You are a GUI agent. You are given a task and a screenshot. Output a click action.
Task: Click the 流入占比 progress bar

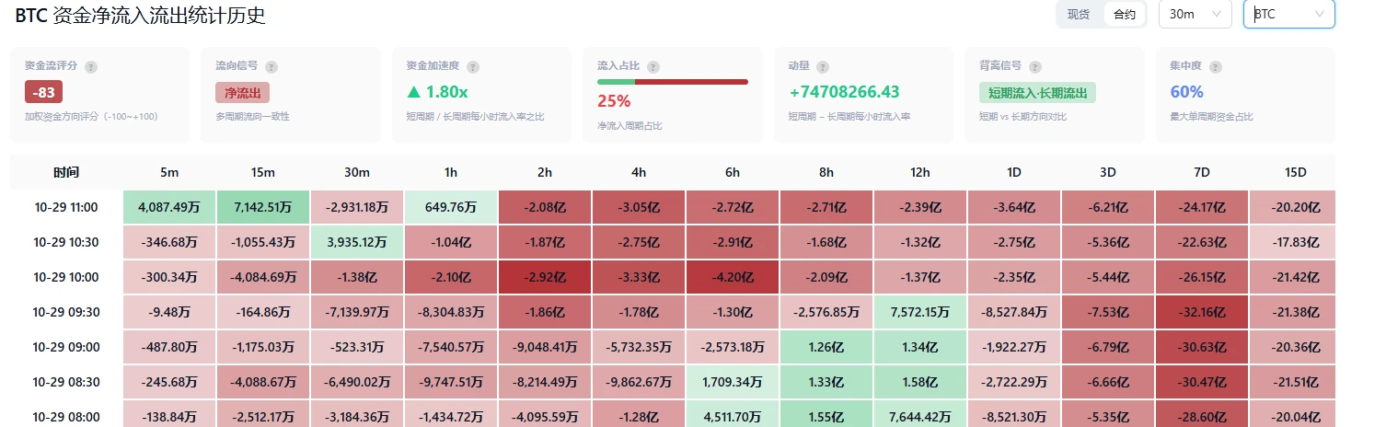(673, 82)
